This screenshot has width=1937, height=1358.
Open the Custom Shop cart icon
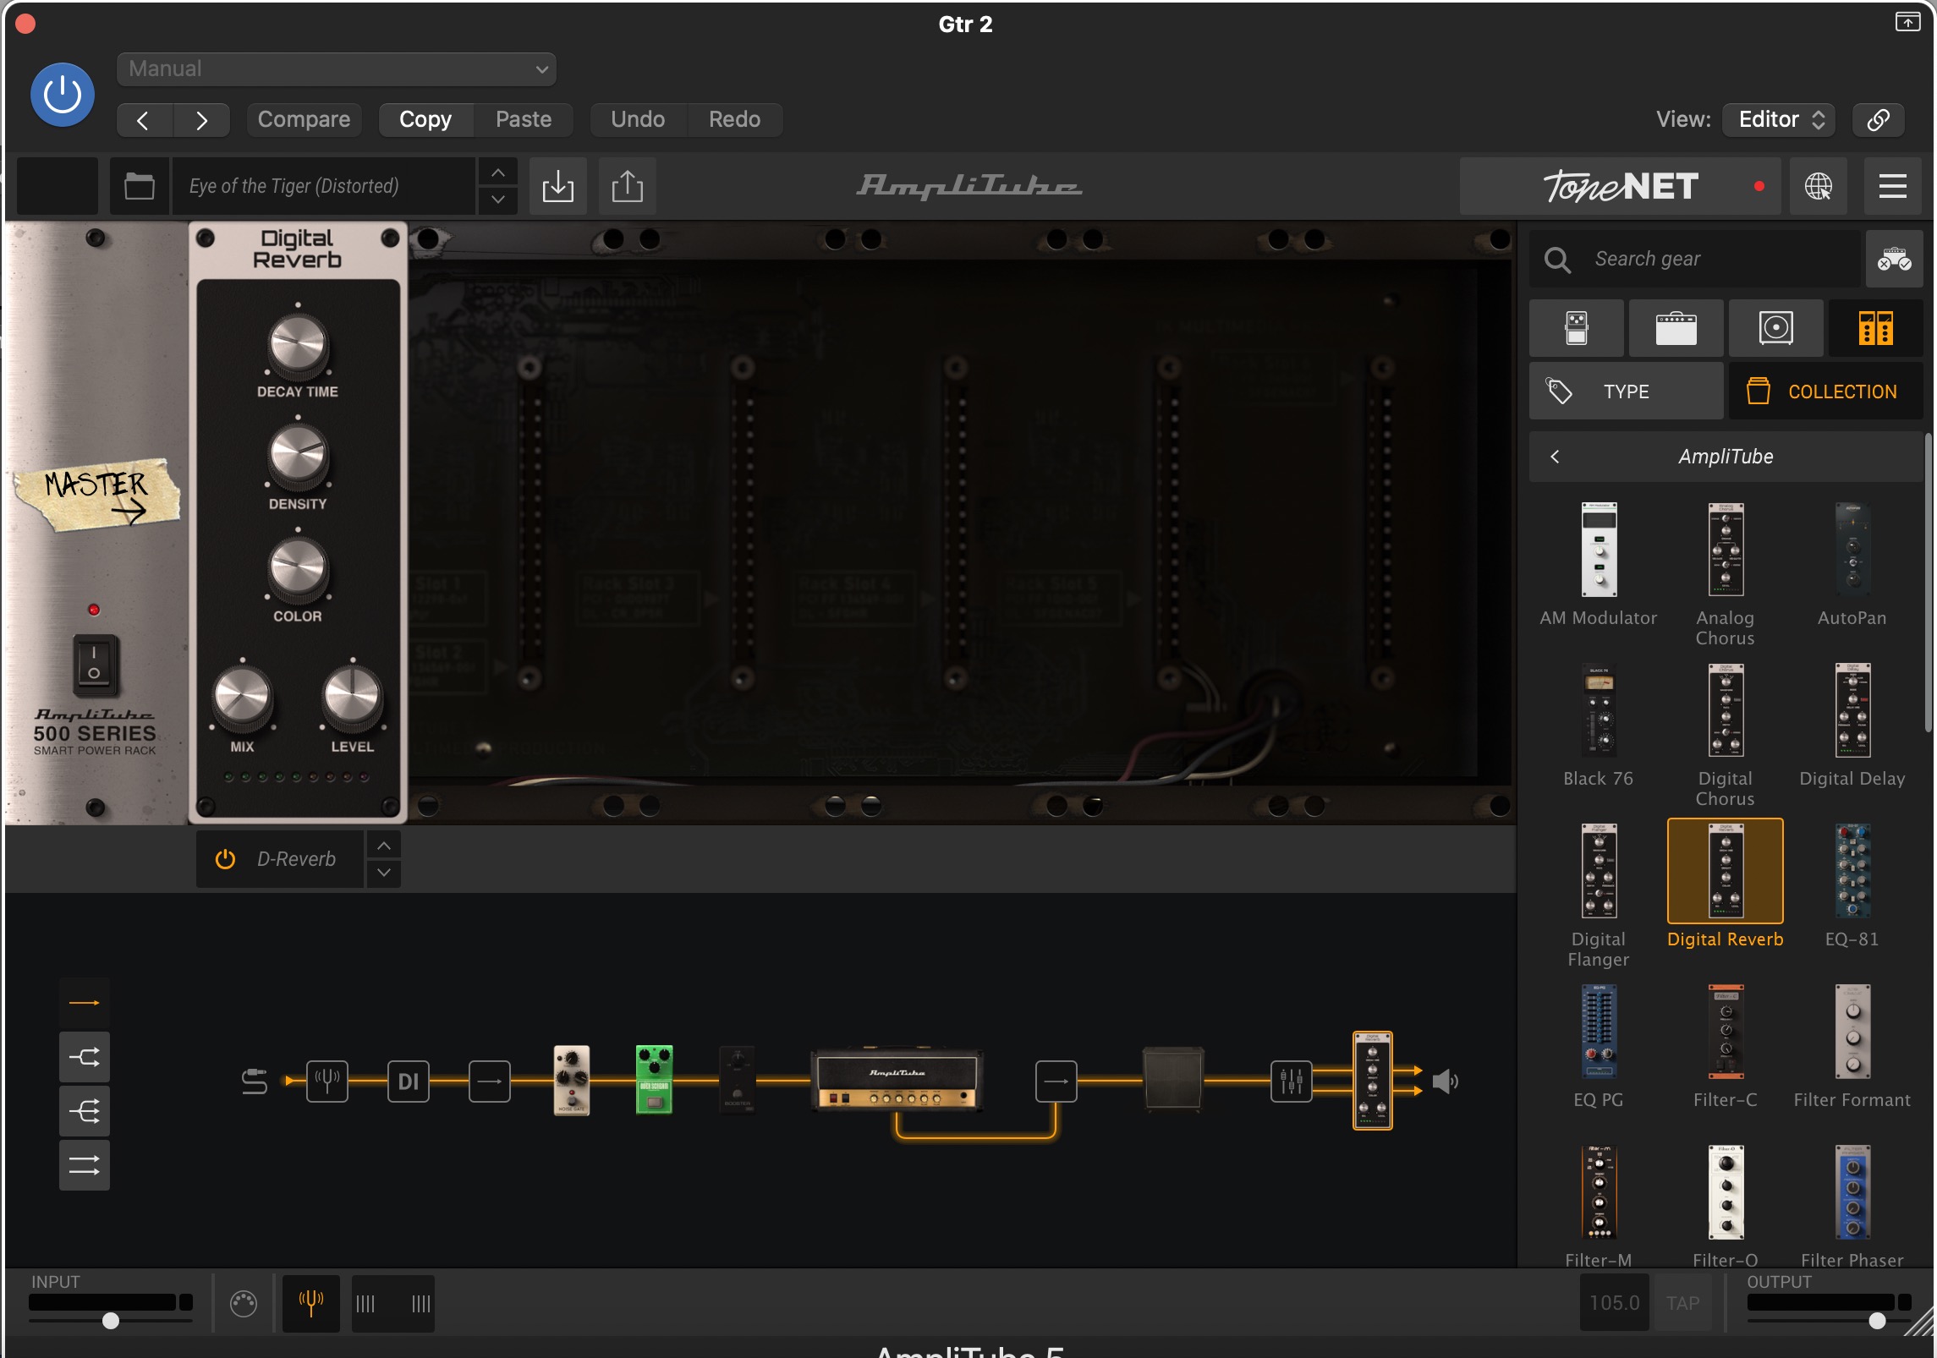click(1895, 259)
